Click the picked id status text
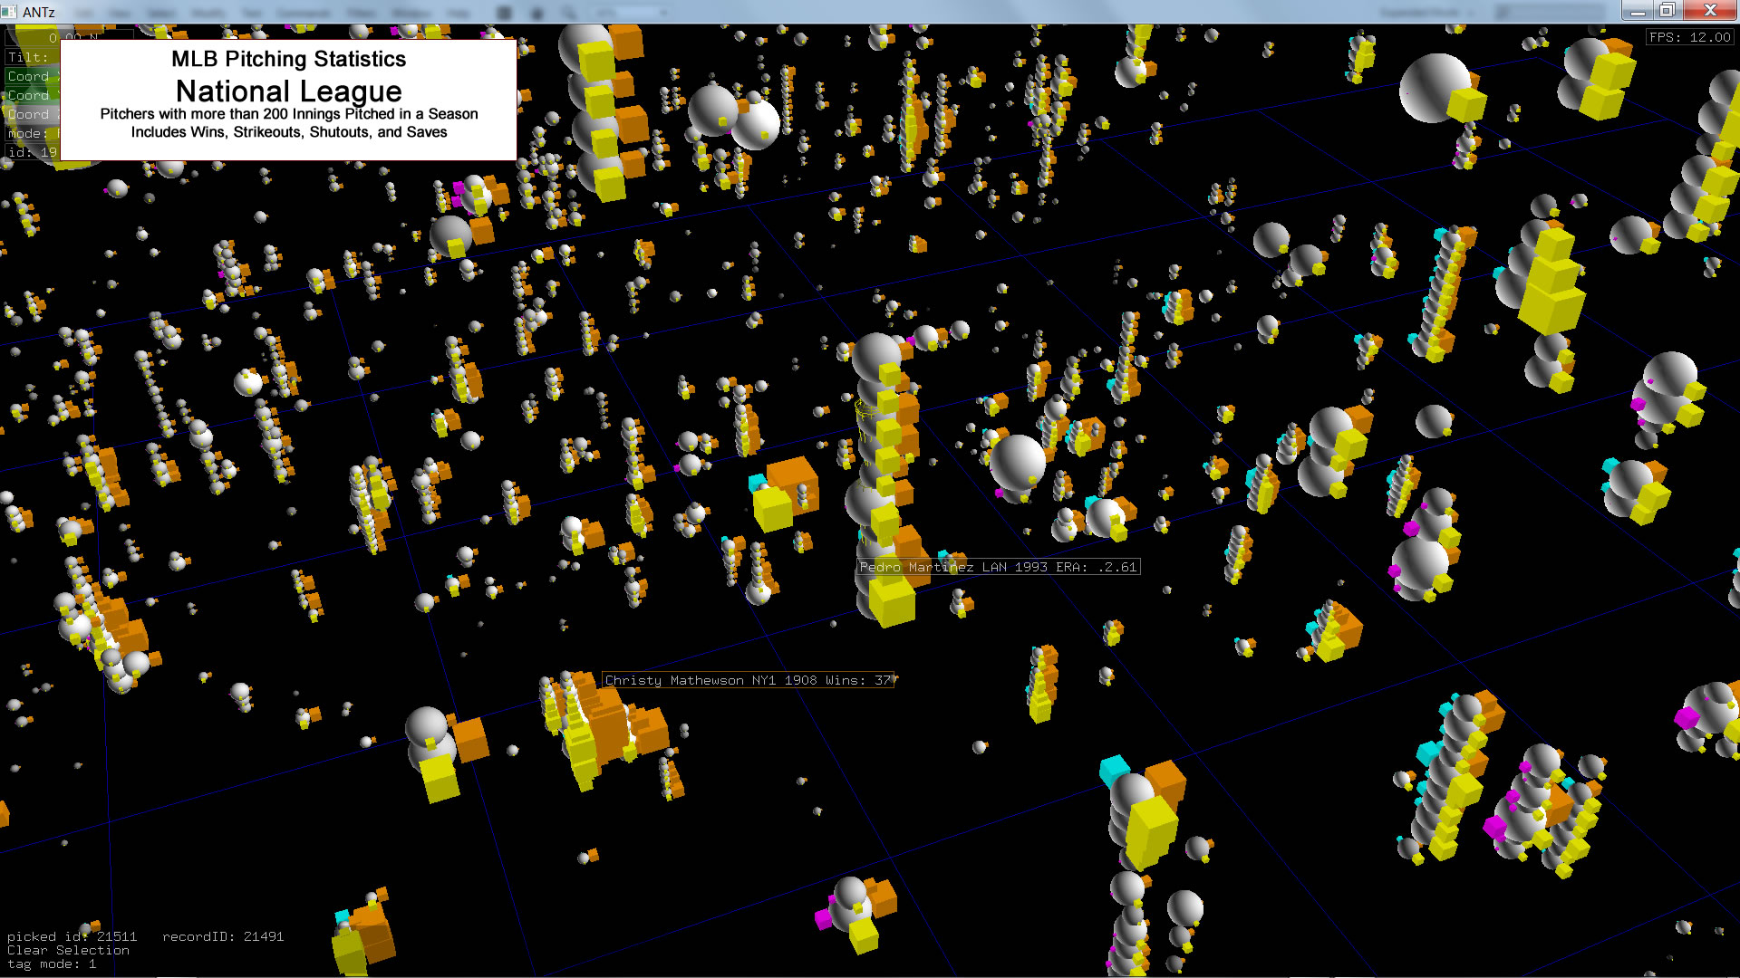Screen dimensions: 1740x978 72,936
